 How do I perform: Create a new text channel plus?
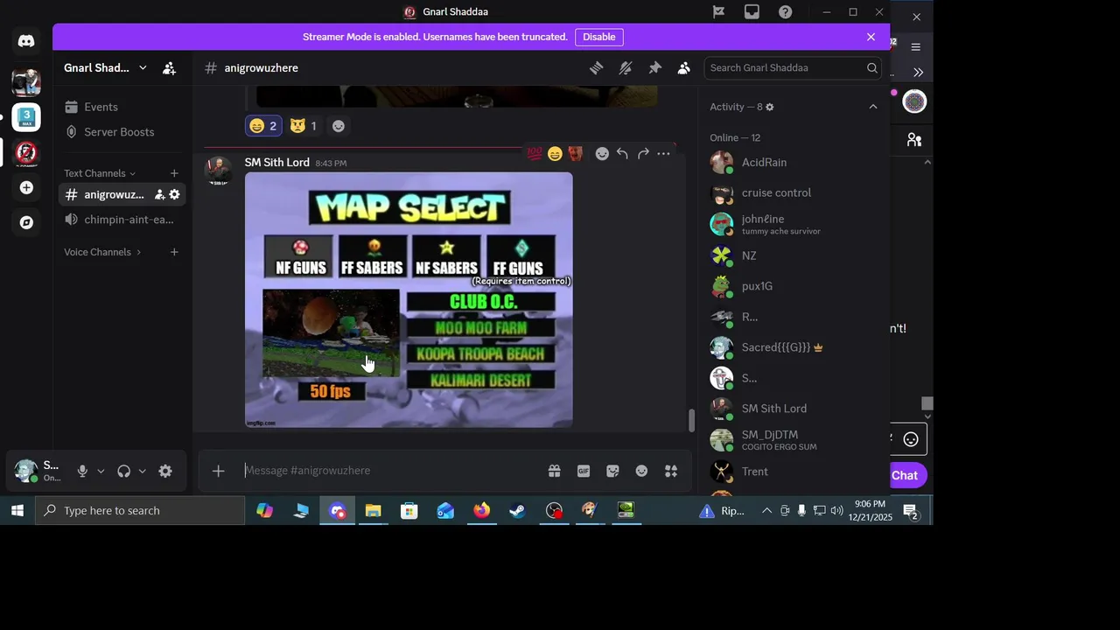[x=174, y=173]
